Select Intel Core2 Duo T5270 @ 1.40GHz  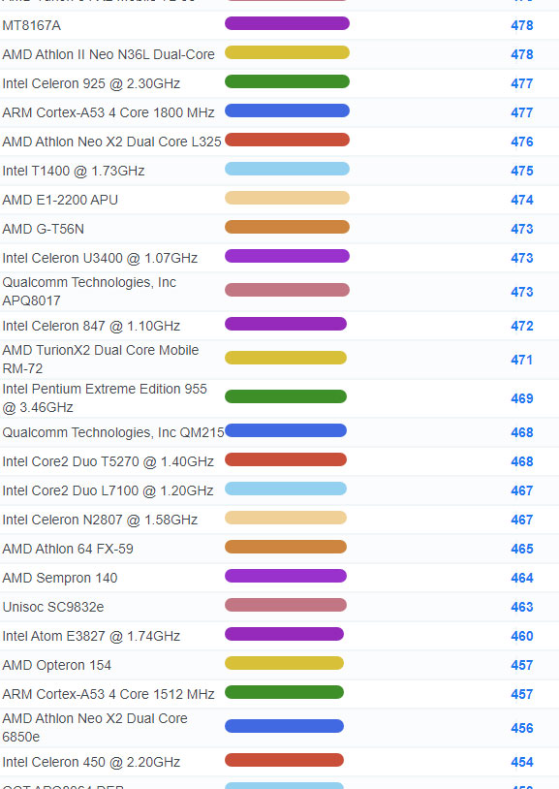109,461
